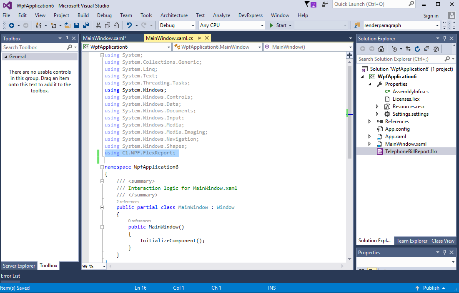The height and width of the screenshot is (293, 459).
Task: Click the Quick Launch search field
Action: 374,4
